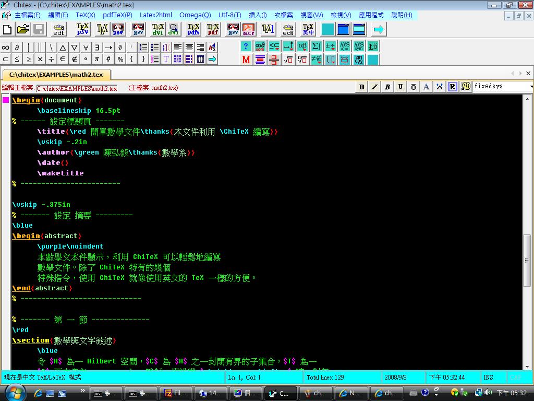Save the file with the floppy disk icon
The height and width of the screenshot is (401, 534).
pos(39,29)
